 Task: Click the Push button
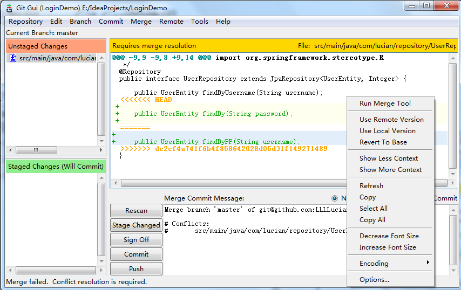coord(136,269)
